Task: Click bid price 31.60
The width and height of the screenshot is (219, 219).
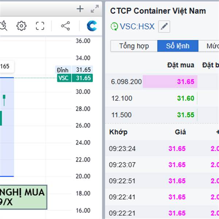Action: [186, 98]
